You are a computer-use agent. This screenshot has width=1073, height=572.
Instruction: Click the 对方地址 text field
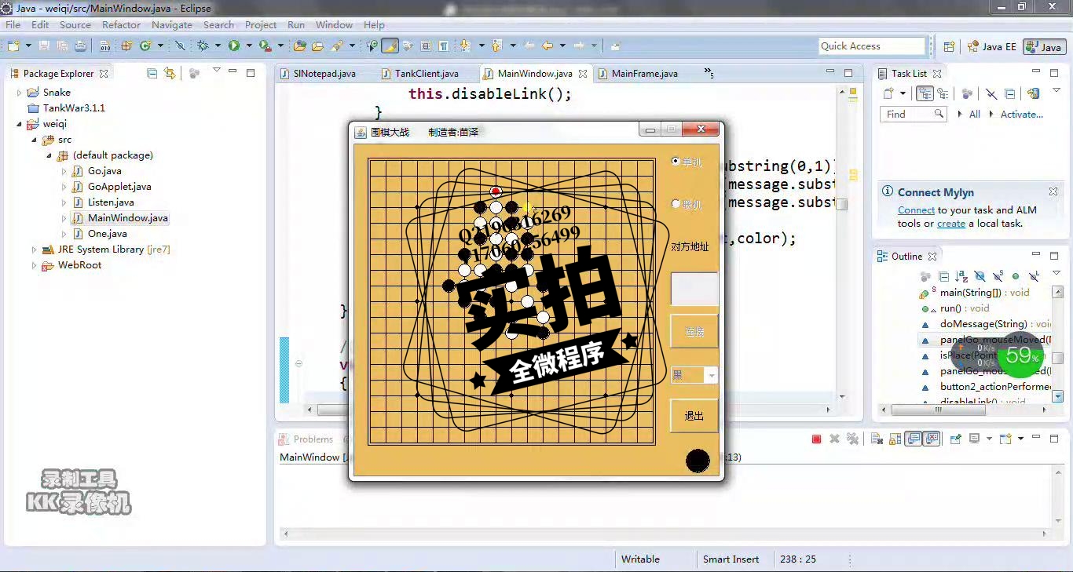coord(694,289)
